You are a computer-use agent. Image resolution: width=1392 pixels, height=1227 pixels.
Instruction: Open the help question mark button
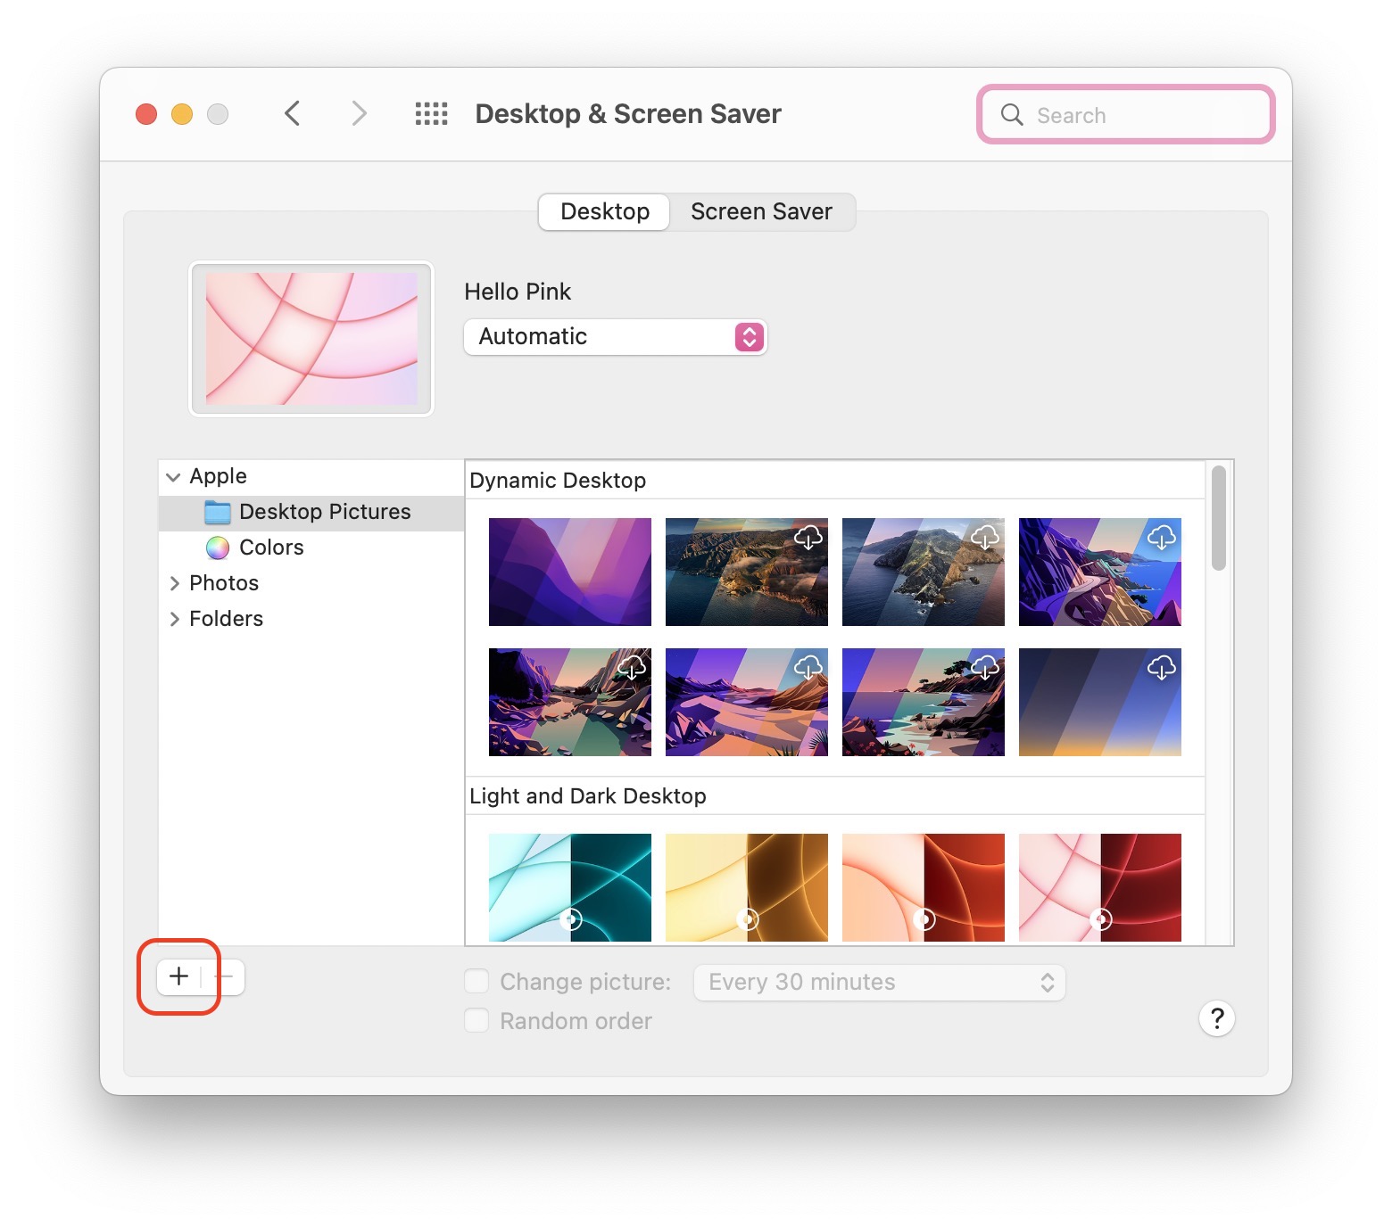click(x=1216, y=1018)
